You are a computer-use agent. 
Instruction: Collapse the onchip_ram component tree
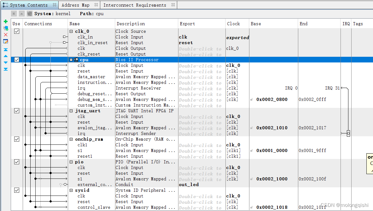tap(71, 139)
